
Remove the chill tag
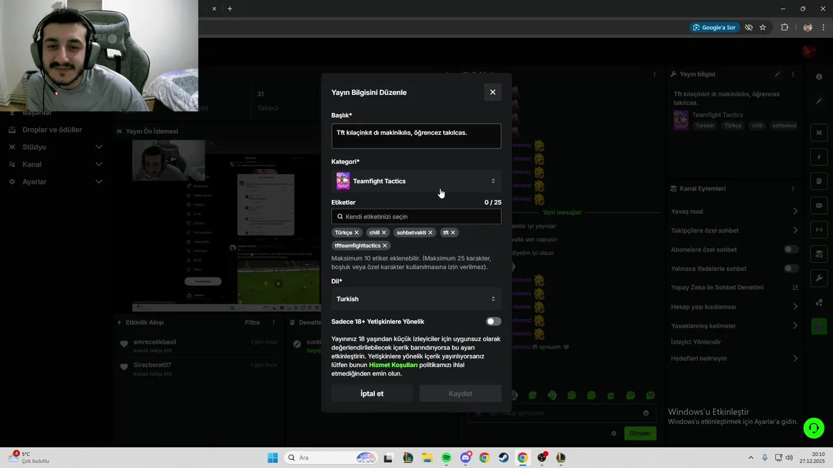tap(384, 233)
